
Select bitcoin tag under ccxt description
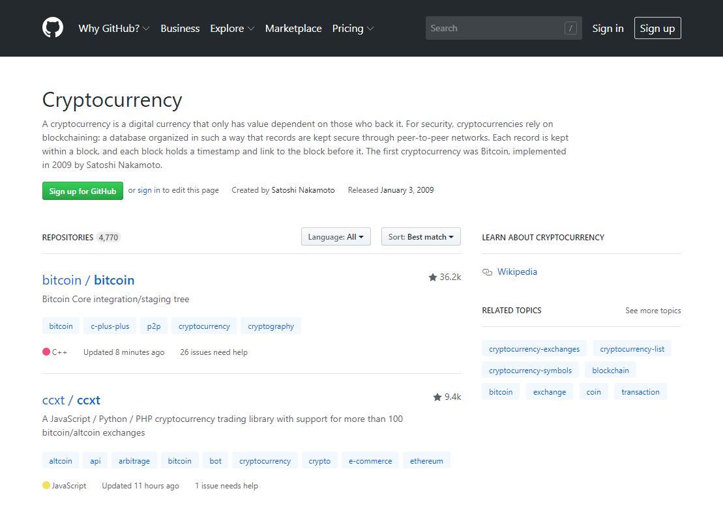[179, 460]
